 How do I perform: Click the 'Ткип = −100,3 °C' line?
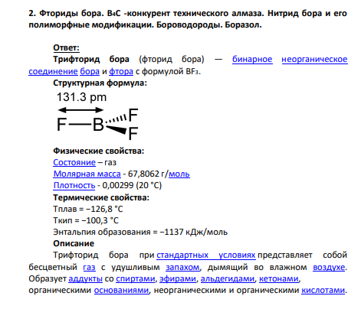tap(86, 220)
